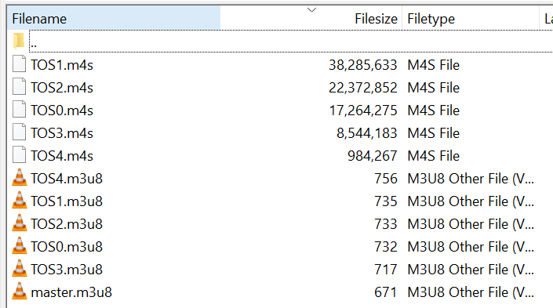Select the TOS3.m3u8 file name
This screenshot has width=553, height=308.
pyautogui.click(x=67, y=270)
